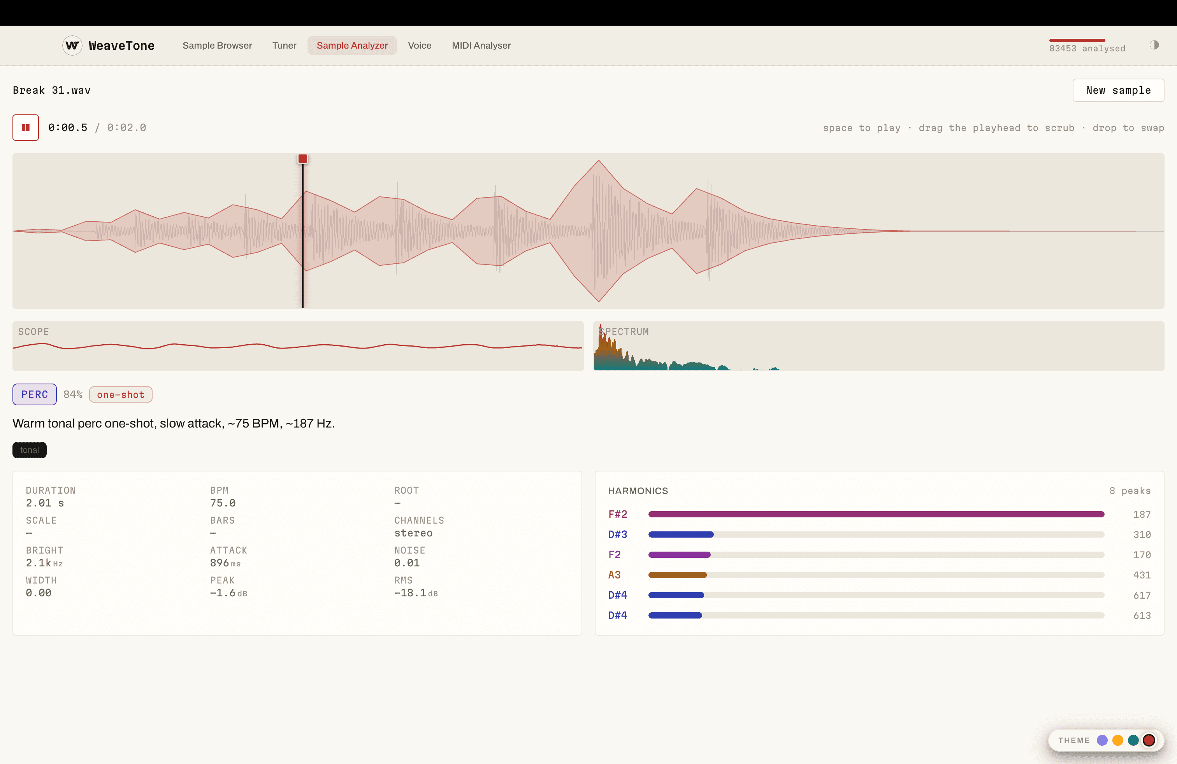
Task: Click the Scope oscilloscope panel
Action: tap(298, 346)
